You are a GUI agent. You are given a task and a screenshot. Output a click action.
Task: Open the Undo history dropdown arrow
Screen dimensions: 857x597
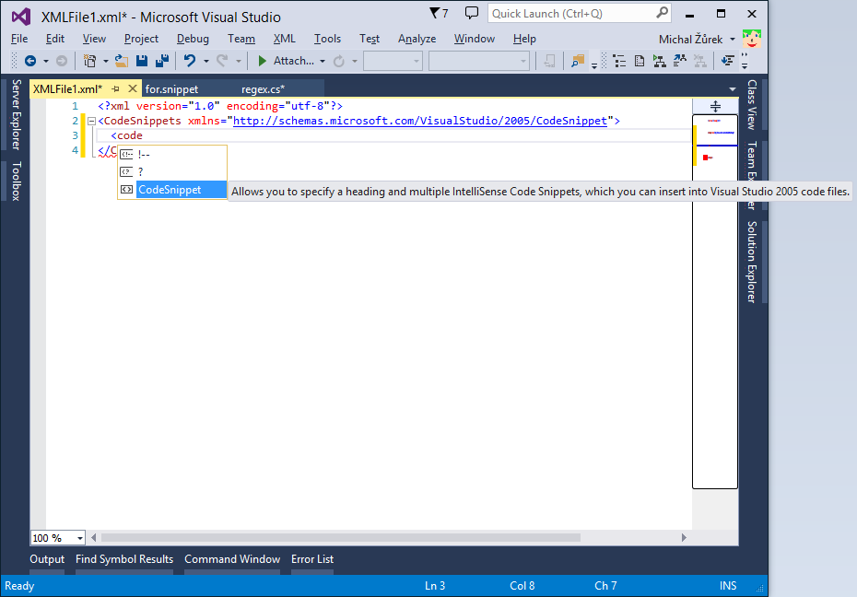[x=205, y=62]
